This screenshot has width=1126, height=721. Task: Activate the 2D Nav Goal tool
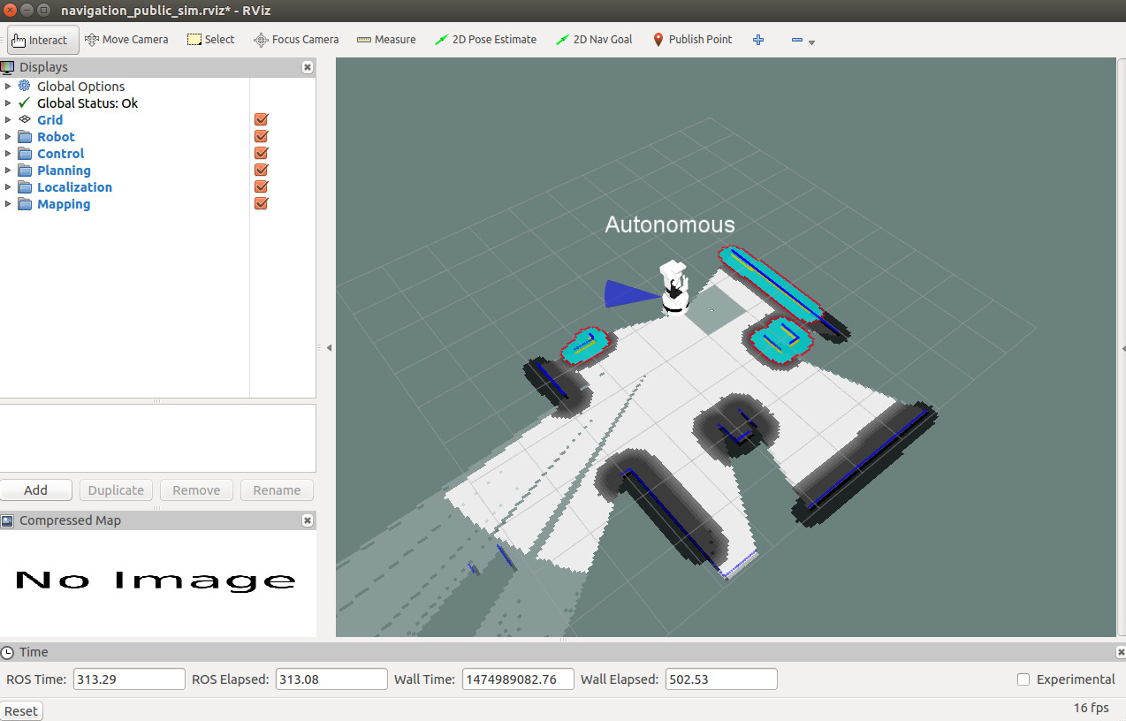(594, 40)
